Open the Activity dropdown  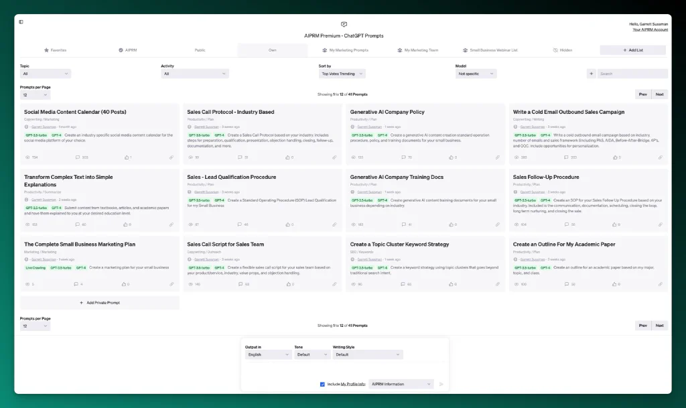[195, 74]
